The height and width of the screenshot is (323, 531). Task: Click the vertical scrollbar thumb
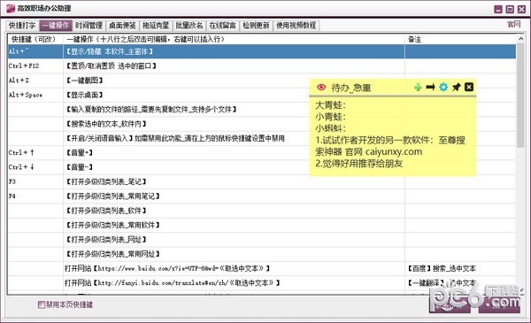520,96
